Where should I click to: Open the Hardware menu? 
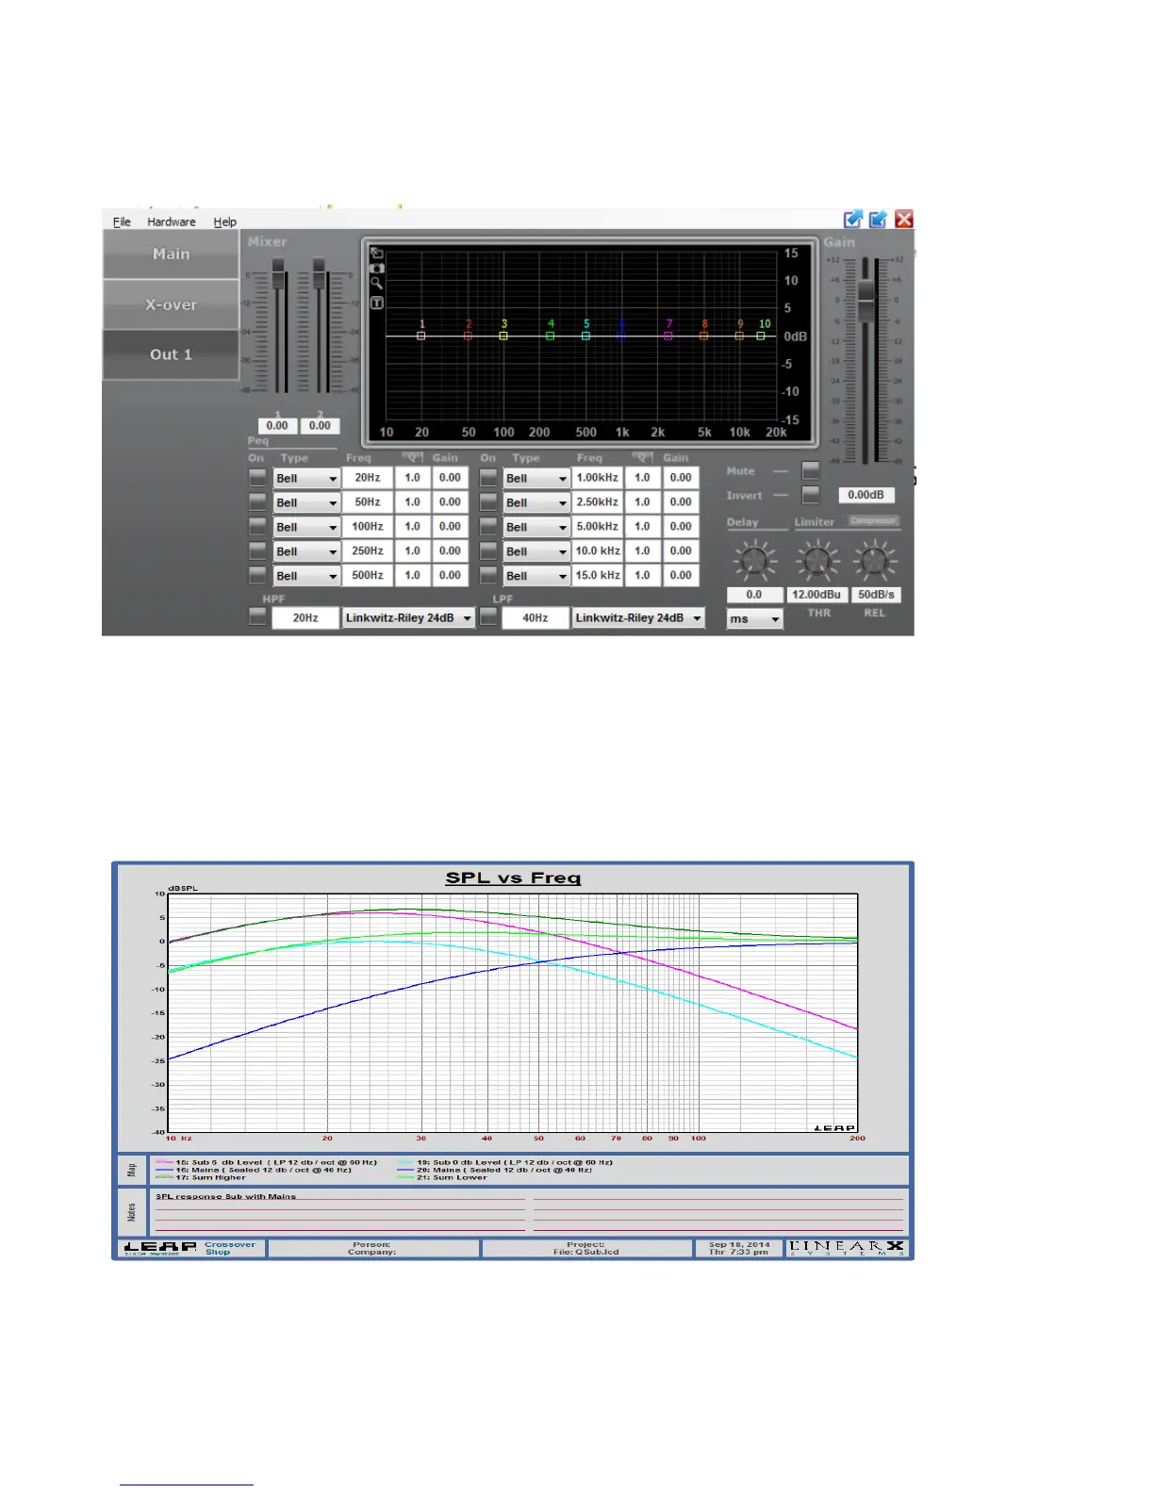(172, 221)
